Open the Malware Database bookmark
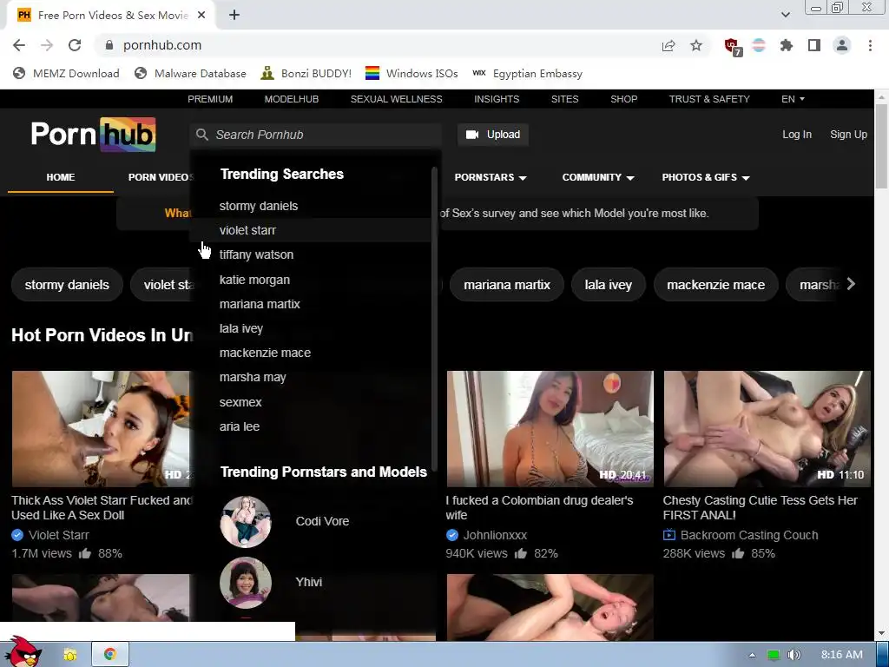Image resolution: width=889 pixels, height=667 pixels. [x=190, y=73]
